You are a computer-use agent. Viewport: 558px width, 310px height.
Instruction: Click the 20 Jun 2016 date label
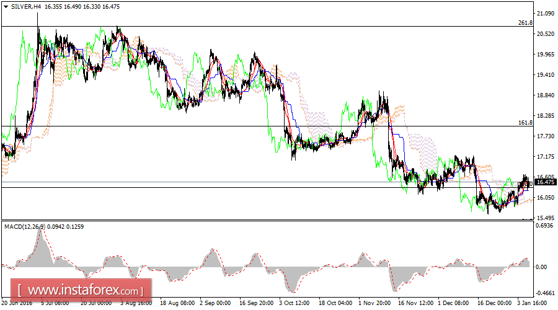pyautogui.click(x=17, y=303)
